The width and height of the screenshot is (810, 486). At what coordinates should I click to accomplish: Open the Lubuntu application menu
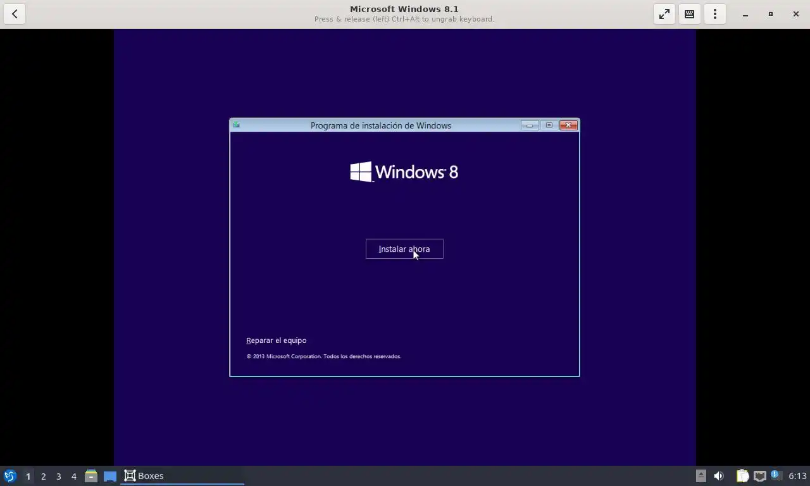pos(10,476)
